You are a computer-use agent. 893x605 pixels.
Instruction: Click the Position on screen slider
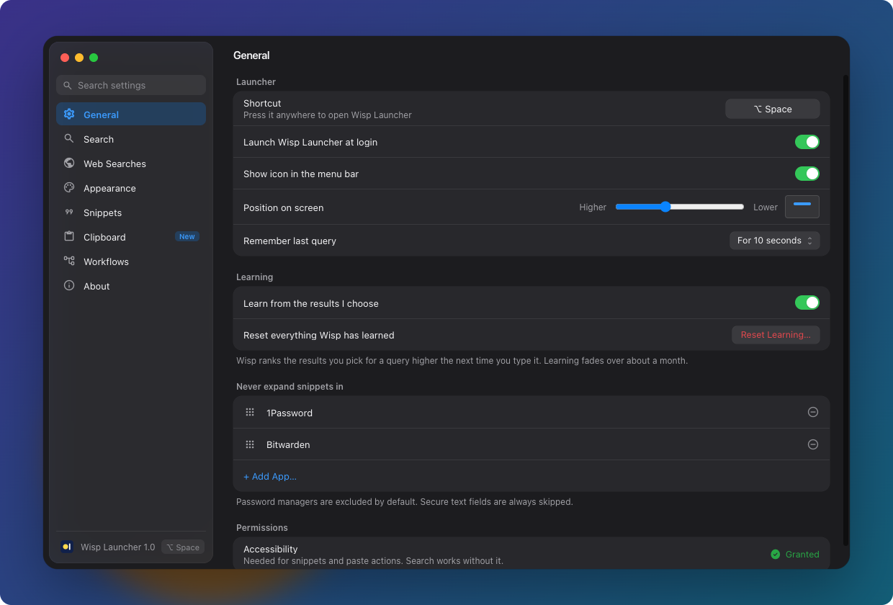pyautogui.click(x=679, y=207)
